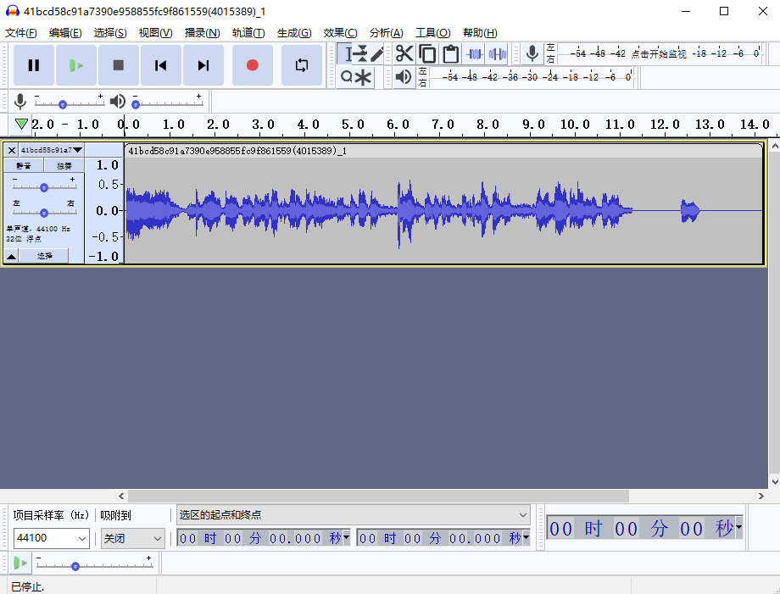This screenshot has width=780, height=594.
Task: Open audio position time format arrow
Action: pos(738,527)
